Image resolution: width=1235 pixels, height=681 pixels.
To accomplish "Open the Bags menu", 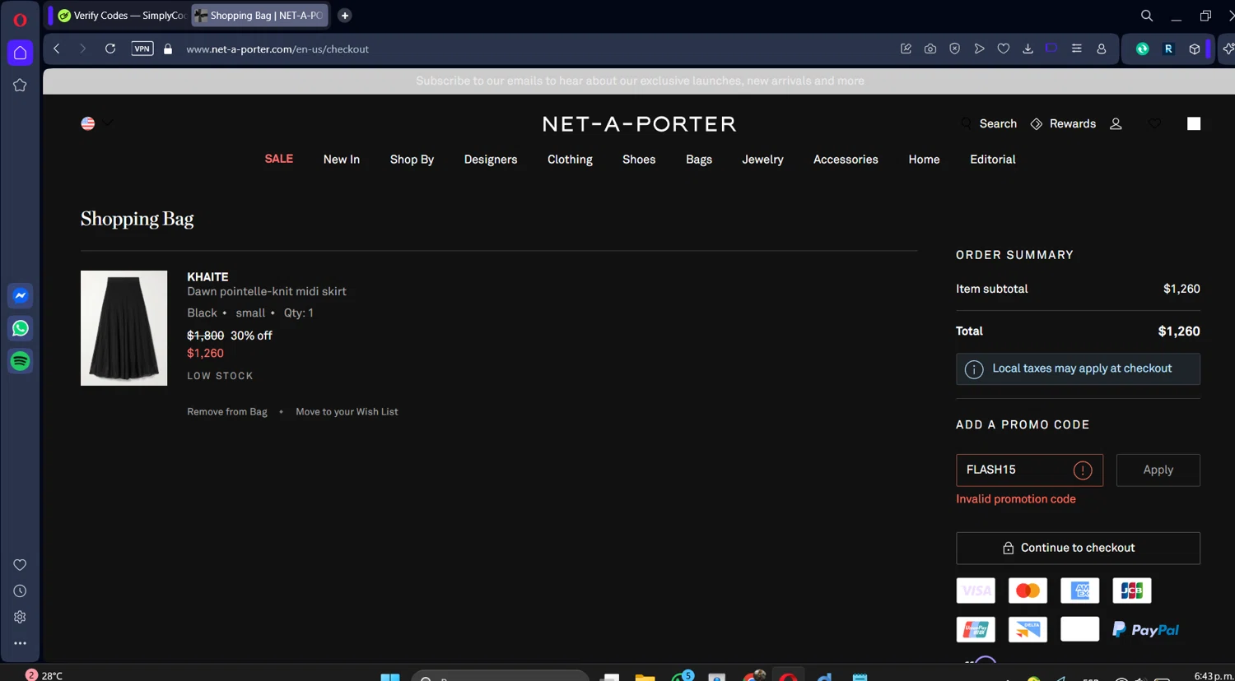I will 699,160.
